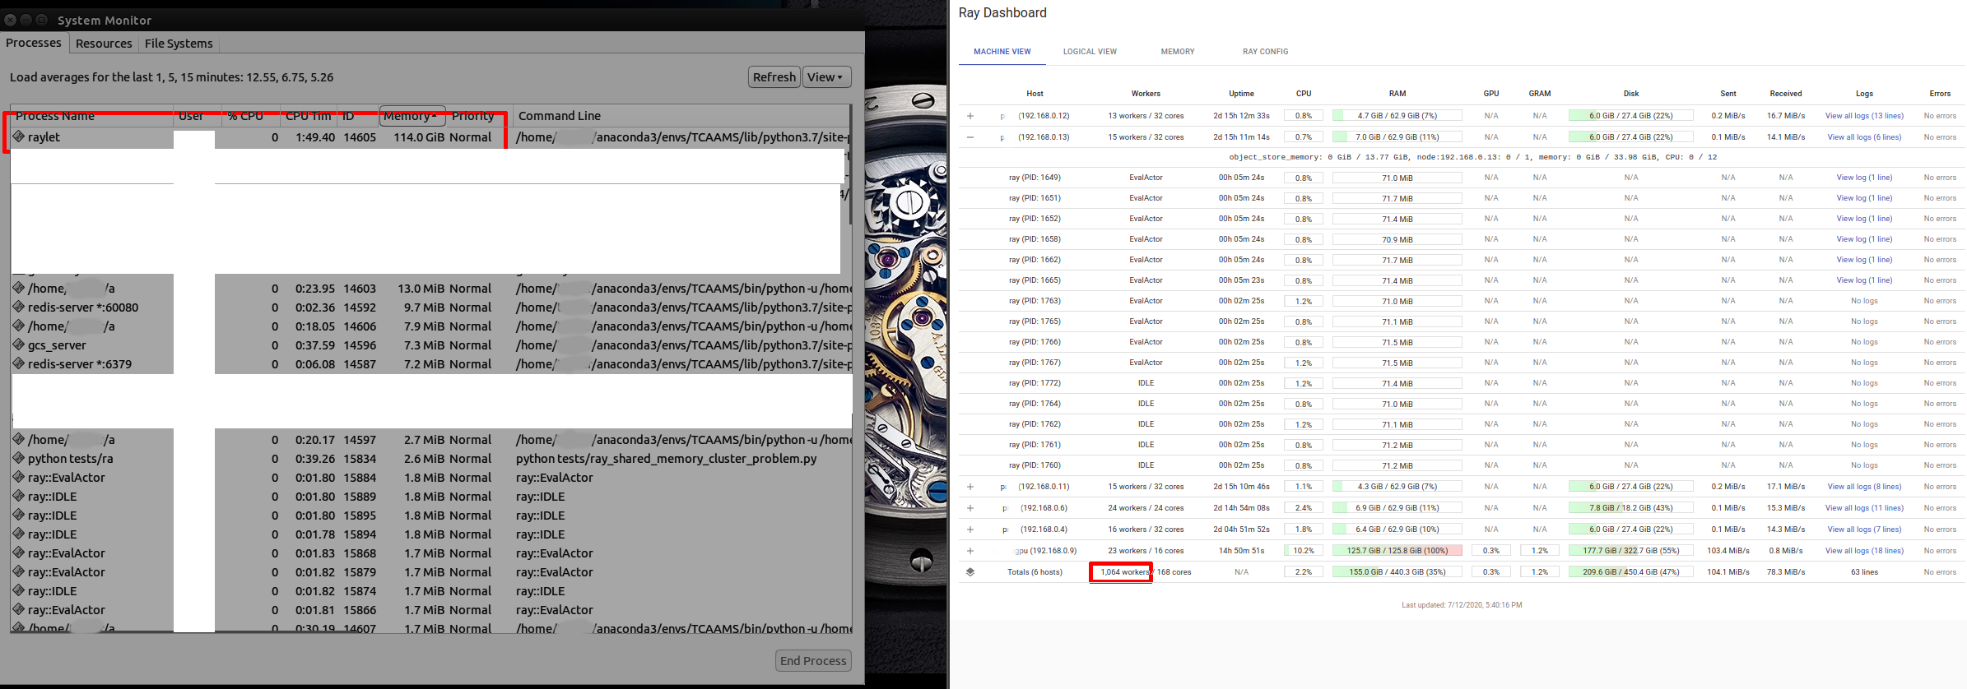1967x689 pixels.
Task: Click the redis-server *:60080 process icon
Action: tap(19, 308)
